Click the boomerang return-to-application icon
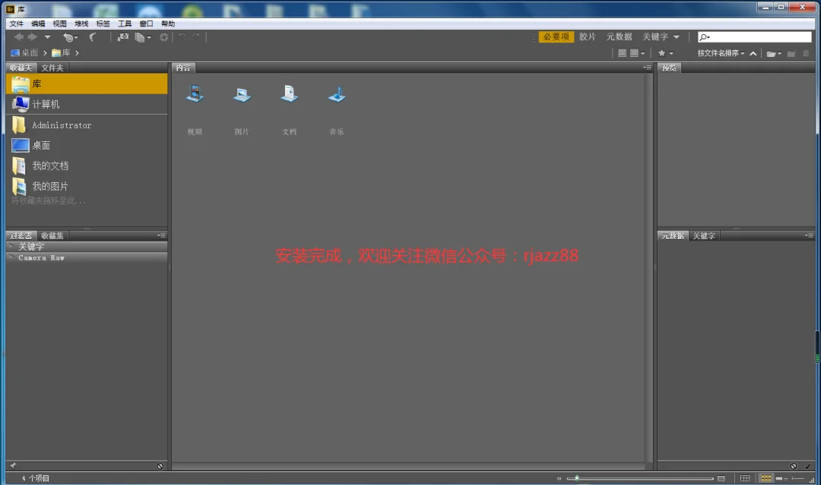The width and height of the screenshot is (821, 485). coord(93,37)
